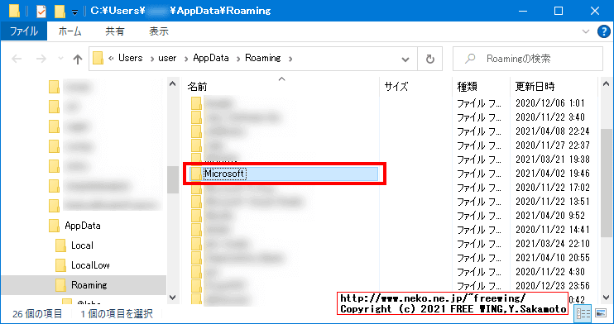614x324 pixels.
Task: Sort by the 種類 column header
Action: click(x=468, y=87)
